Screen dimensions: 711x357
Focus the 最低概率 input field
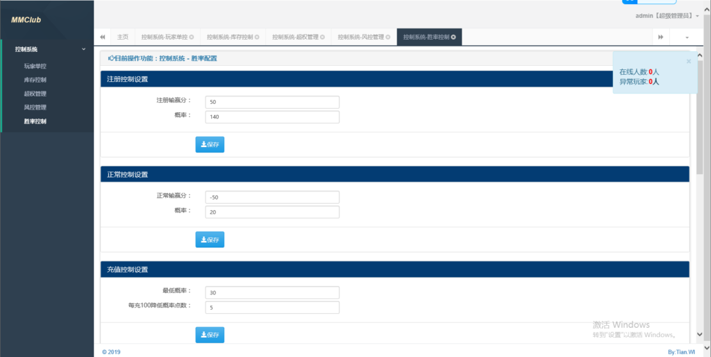tap(272, 293)
